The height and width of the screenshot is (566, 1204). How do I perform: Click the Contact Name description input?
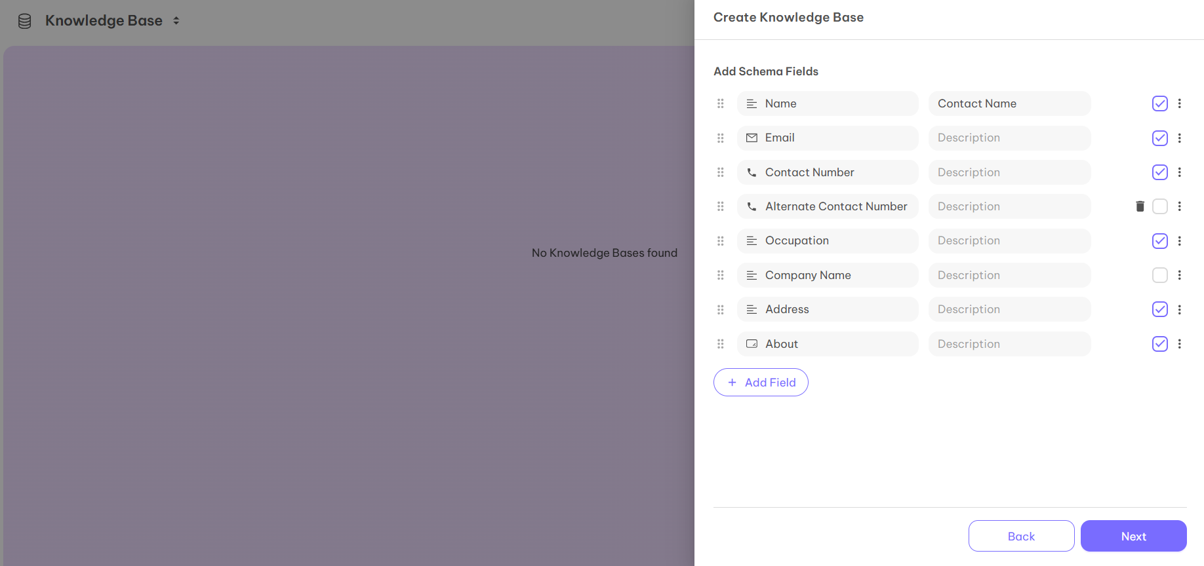click(x=1010, y=104)
